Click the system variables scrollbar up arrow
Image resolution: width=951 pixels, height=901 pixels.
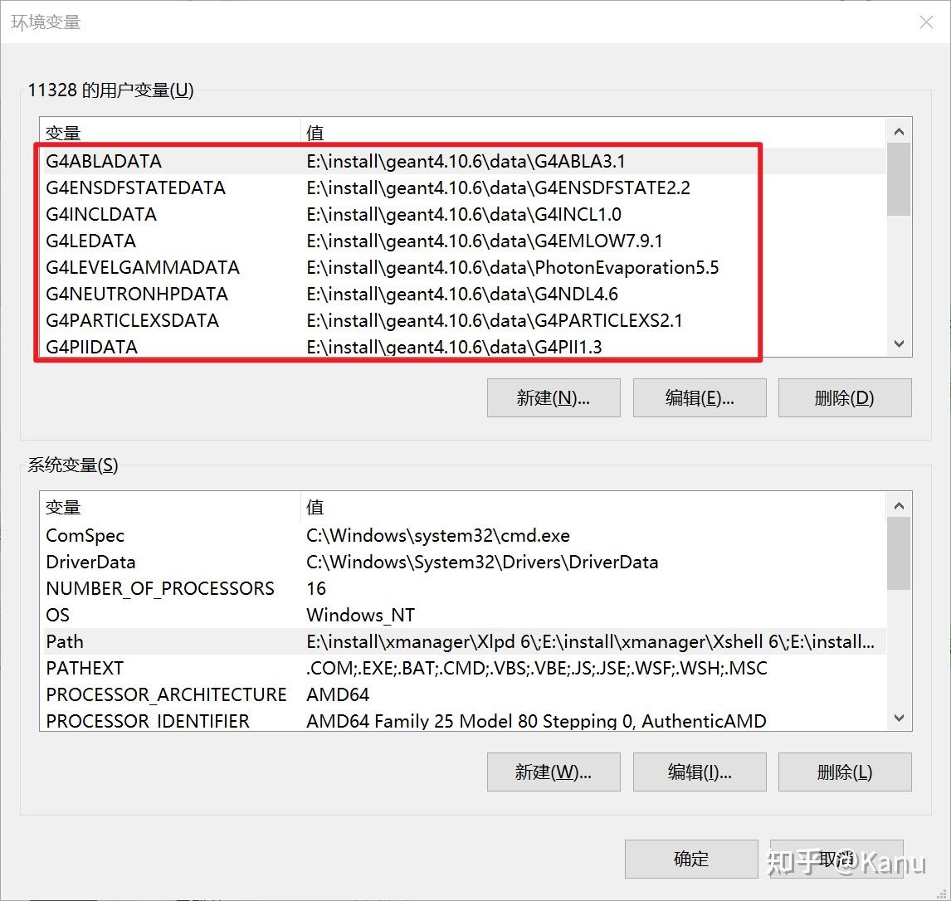pyautogui.click(x=899, y=504)
